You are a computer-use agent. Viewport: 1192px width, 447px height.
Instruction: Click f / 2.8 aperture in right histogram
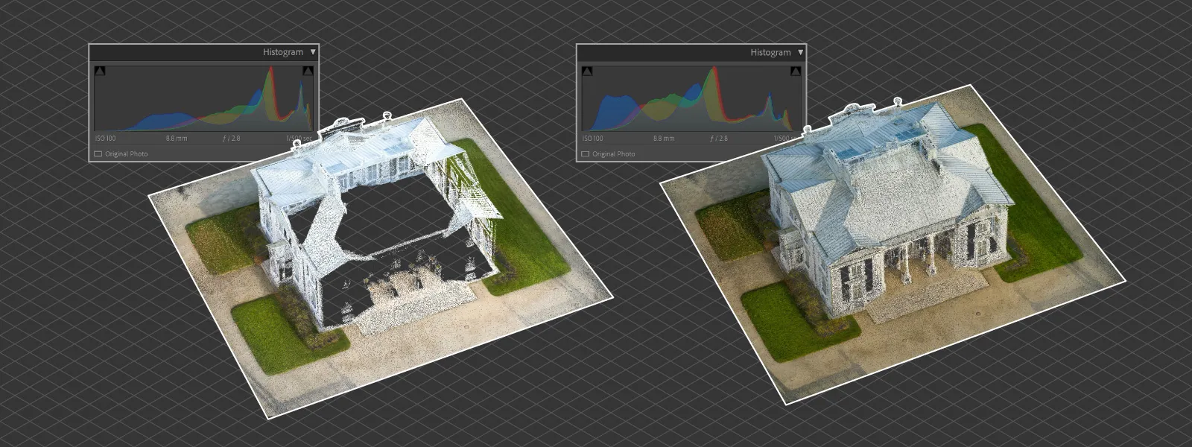tap(719, 139)
